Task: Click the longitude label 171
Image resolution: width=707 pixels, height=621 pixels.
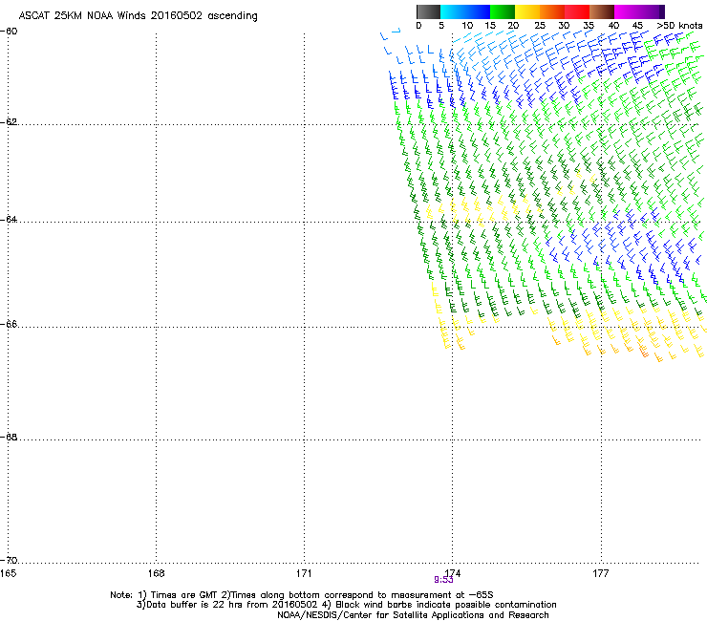Action: tap(304, 573)
